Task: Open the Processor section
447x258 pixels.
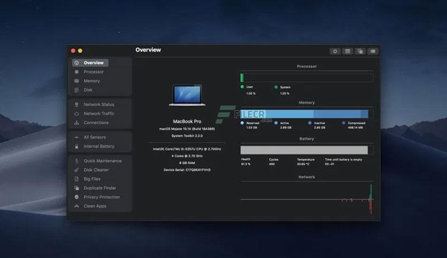Action: pos(94,72)
